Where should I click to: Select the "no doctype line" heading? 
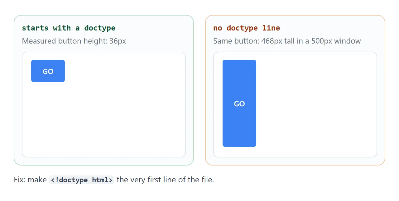coord(247,28)
